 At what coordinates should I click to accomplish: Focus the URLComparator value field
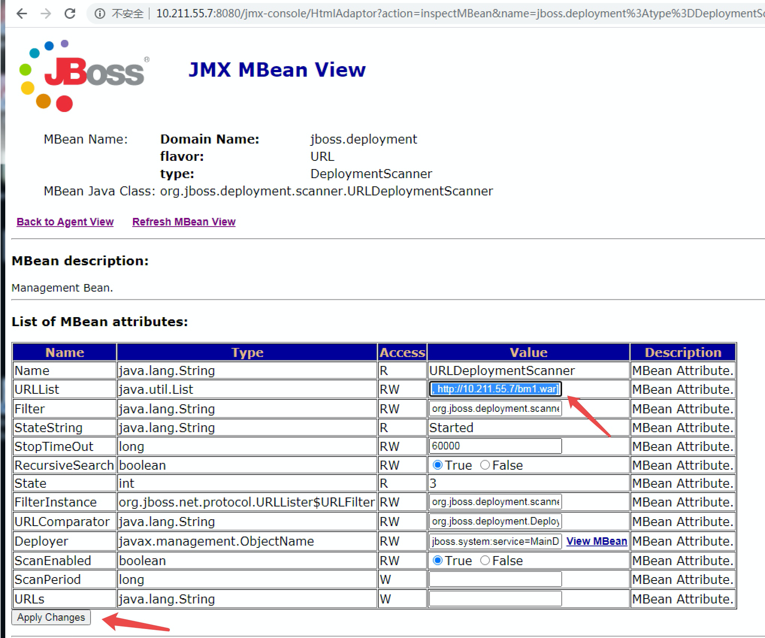pyautogui.click(x=495, y=521)
